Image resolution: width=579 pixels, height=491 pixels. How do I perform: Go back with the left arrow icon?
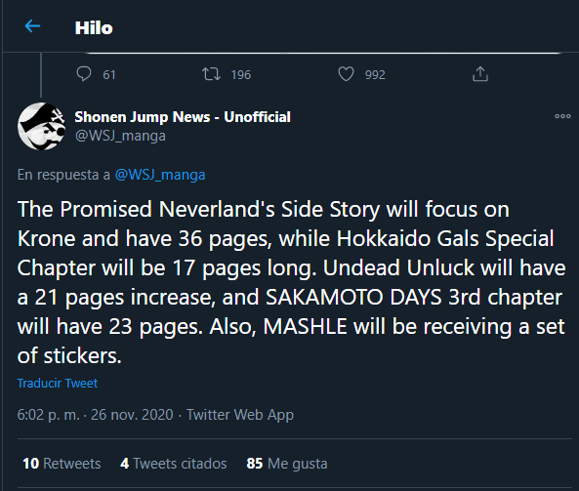coord(32,26)
